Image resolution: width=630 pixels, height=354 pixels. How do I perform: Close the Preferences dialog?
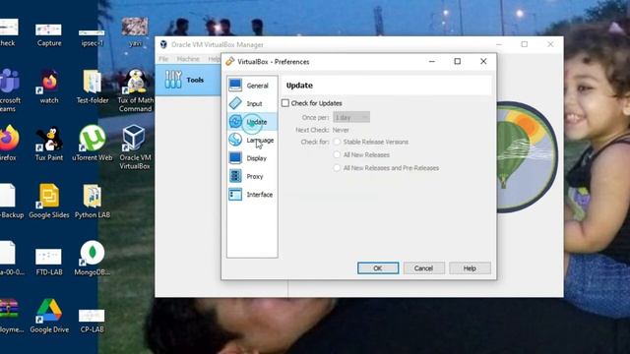[483, 61]
